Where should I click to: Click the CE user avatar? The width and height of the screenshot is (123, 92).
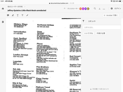pyautogui.click(x=80, y=9)
